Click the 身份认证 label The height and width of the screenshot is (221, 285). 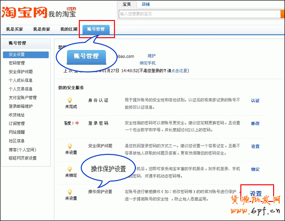point(98,100)
